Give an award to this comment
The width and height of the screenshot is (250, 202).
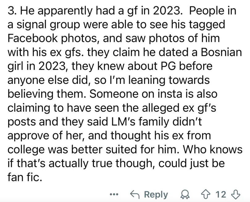(185, 195)
